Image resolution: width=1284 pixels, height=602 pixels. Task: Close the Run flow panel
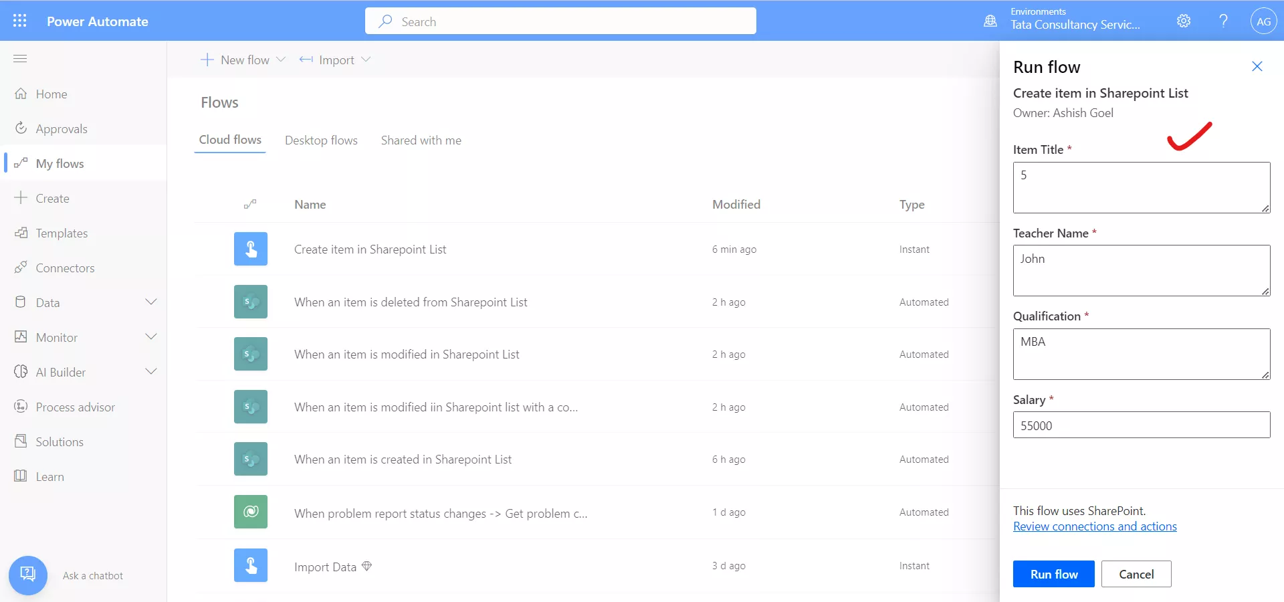[x=1257, y=66]
